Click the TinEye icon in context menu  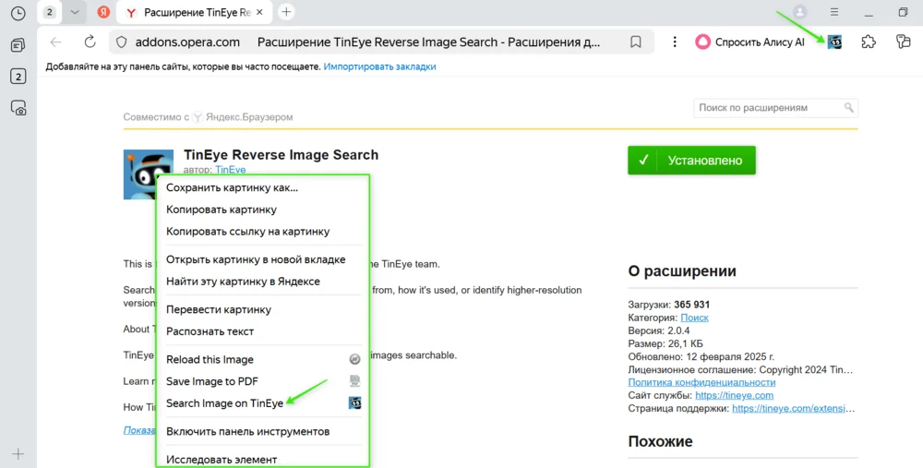[354, 403]
